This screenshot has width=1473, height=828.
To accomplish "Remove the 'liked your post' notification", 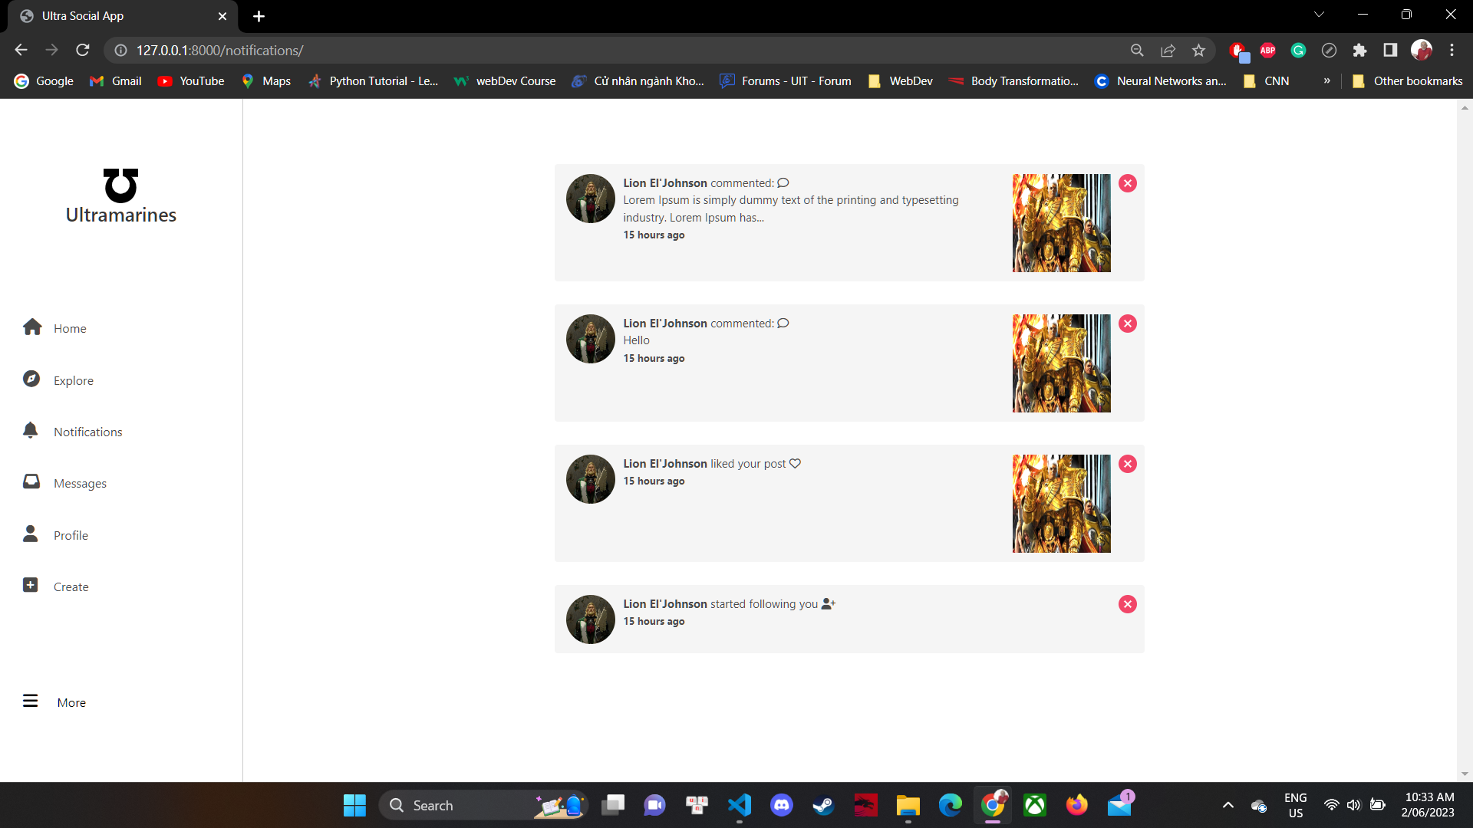I will pos(1127,464).
